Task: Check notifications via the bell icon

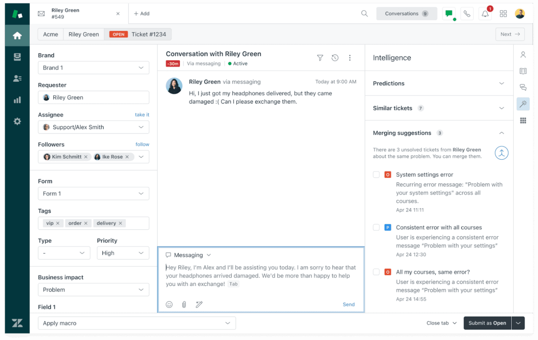Action: click(x=485, y=13)
